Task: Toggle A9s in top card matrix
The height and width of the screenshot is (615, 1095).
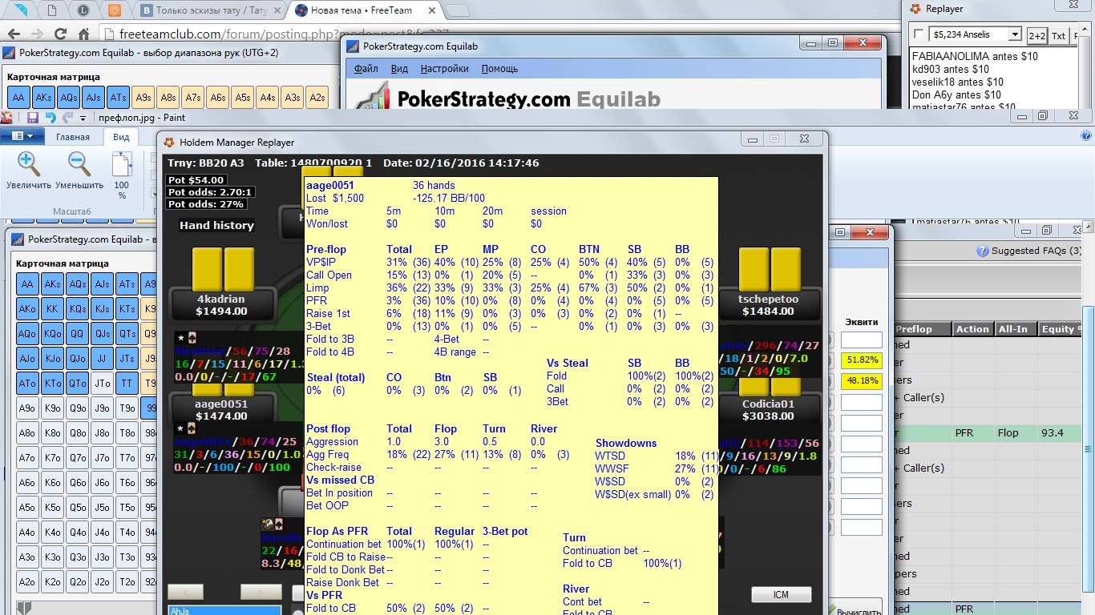Action: tap(143, 97)
